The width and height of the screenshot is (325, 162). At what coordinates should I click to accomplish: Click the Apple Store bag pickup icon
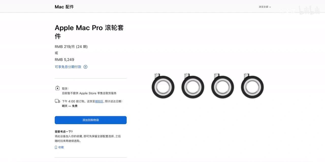click(57, 88)
